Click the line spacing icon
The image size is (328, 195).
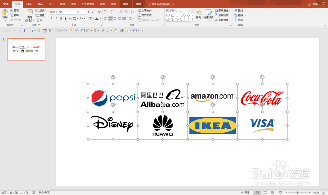(132, 12)
